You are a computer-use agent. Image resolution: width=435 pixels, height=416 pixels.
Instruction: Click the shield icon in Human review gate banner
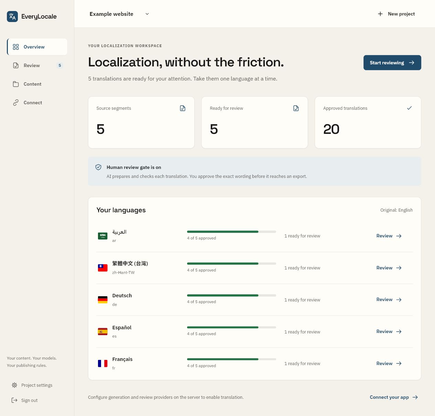(x=98, y=167)
